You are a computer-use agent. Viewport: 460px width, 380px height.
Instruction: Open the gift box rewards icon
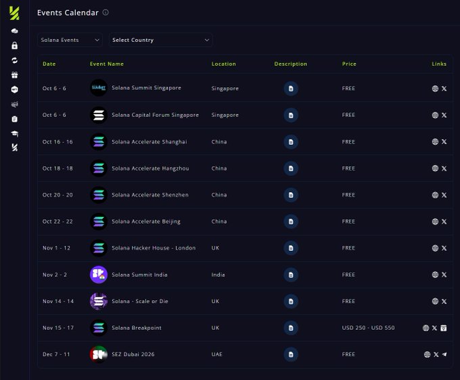click(x=14, y=75)
